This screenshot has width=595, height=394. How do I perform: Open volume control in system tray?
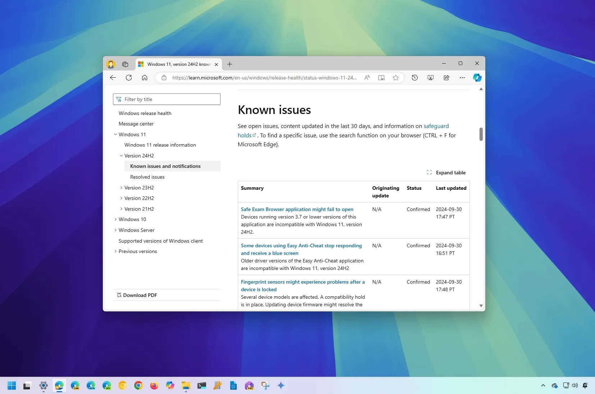pos(575,386)
